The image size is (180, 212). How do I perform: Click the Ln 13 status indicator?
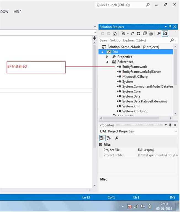click(x=86, y=197)
